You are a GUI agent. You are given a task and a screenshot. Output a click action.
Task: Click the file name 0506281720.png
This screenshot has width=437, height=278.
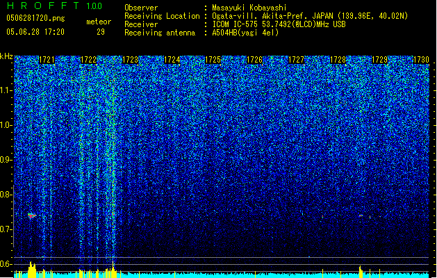click(35, 18)
